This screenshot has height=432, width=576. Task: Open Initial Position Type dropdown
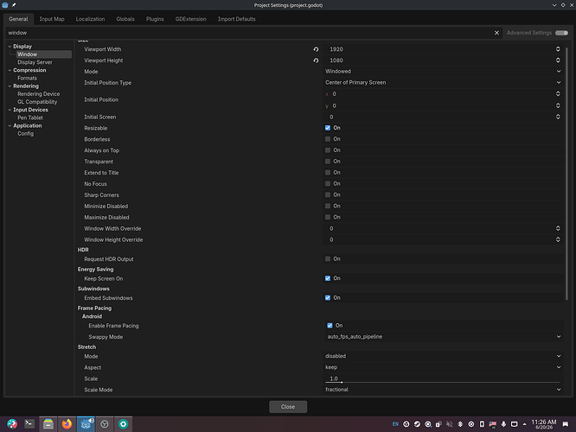[x=443, y=83]
